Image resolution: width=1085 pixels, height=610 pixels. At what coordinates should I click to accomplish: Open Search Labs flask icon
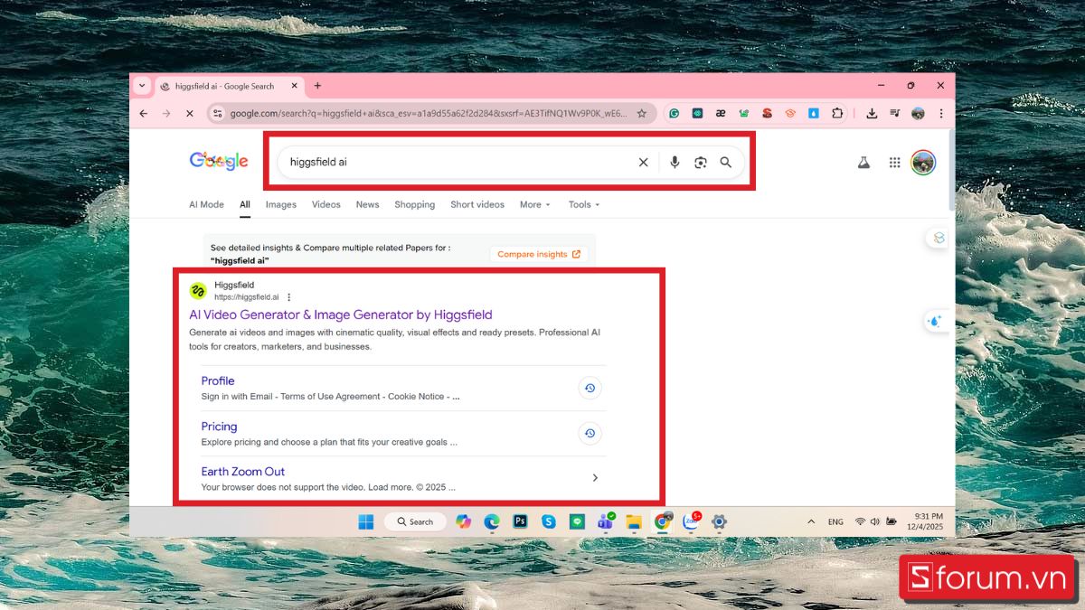coord(863,163)
